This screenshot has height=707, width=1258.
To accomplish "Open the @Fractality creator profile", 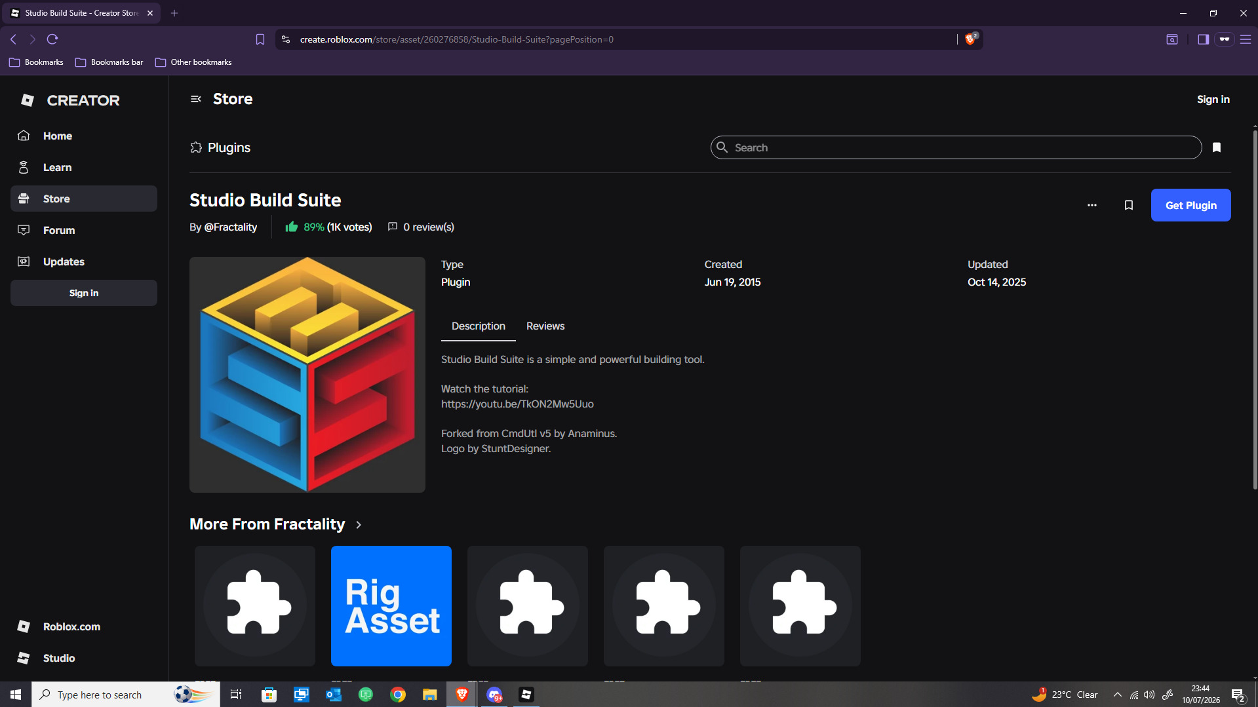I will tap(231, 227).
